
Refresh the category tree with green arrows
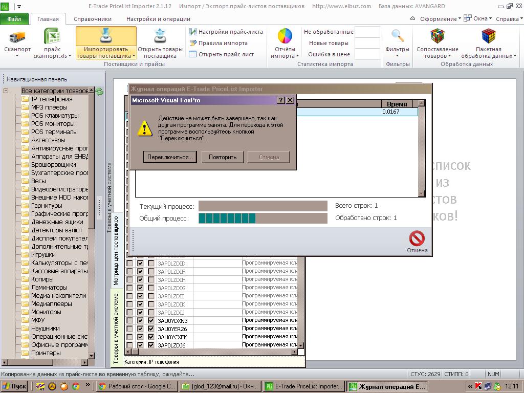99,91
